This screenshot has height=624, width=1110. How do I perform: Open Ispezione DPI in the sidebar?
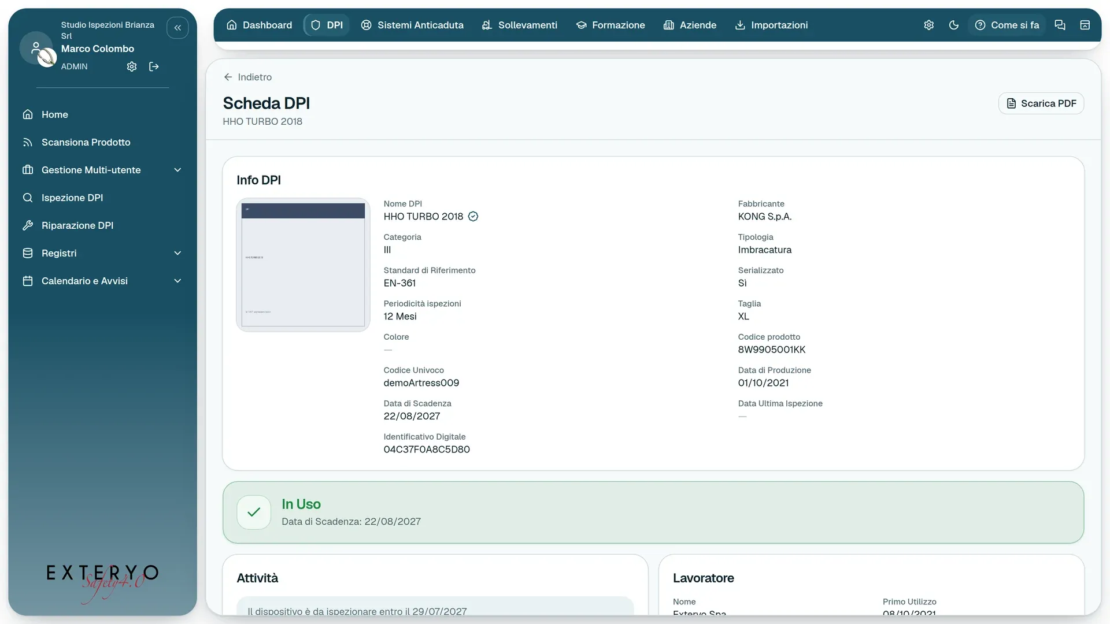(102, 198)
